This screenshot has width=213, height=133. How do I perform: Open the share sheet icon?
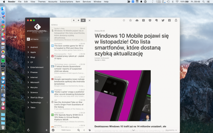[x=176, y=20]
